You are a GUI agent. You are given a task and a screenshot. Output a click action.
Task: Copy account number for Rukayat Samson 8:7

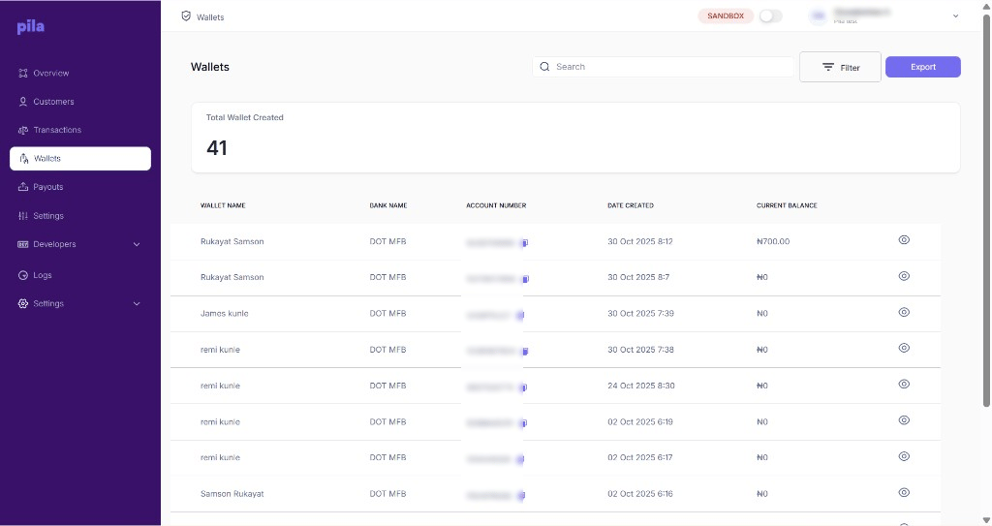point(525,279)
